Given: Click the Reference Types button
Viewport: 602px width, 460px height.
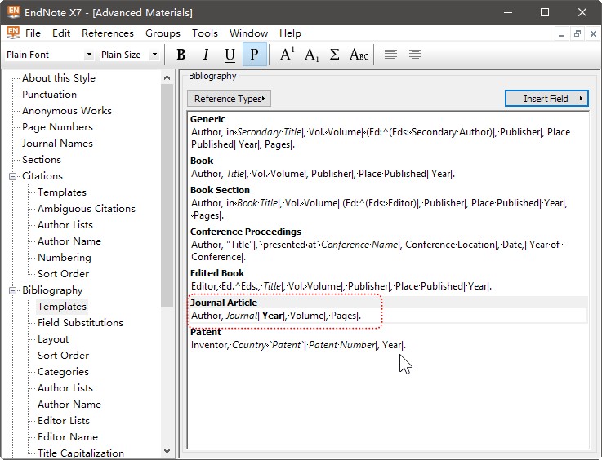Looking at the screenshot, I should coord(229,99).
